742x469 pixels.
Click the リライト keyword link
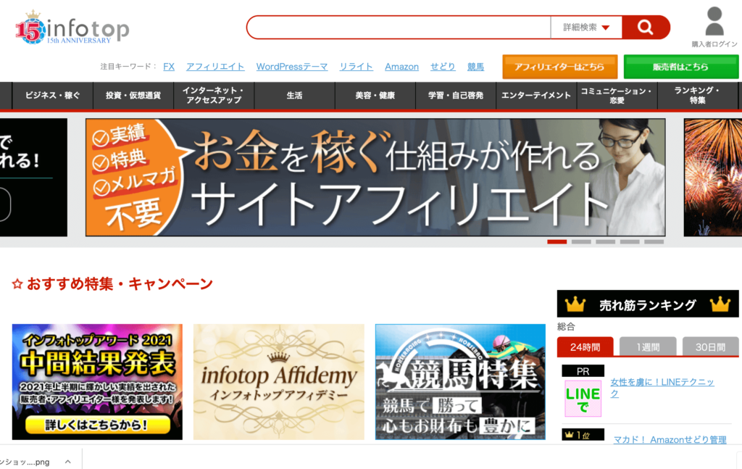[357, 67]
